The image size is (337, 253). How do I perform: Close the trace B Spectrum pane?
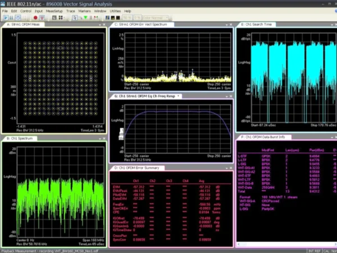click(104, 138)
